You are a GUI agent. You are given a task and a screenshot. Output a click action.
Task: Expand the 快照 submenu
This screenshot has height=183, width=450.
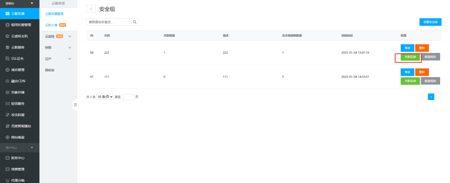tap(70, 47)
